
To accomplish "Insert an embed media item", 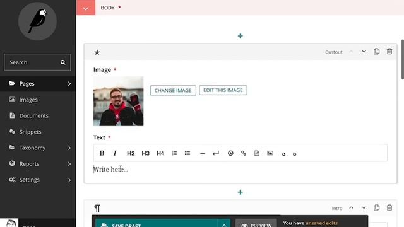I will click(230, 153).
